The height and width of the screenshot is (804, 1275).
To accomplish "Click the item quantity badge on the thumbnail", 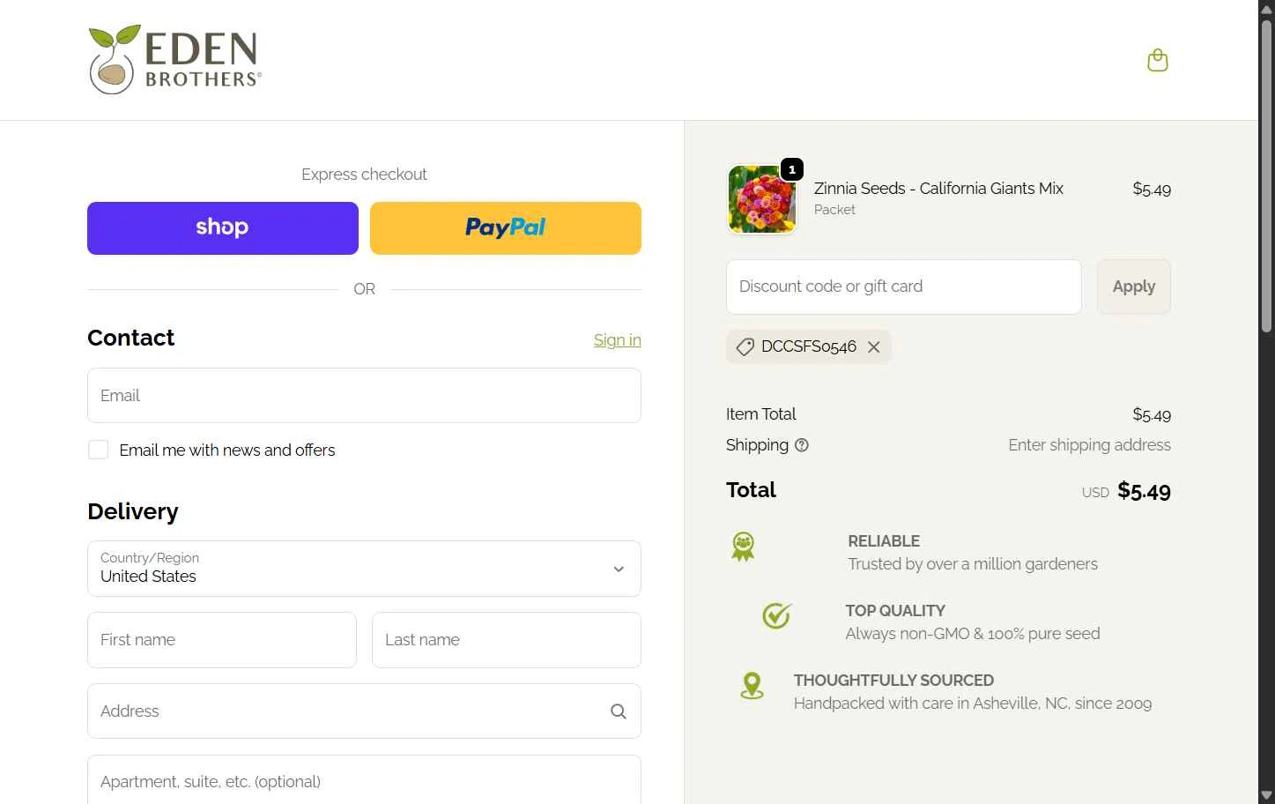I will [x=791, y=169].
